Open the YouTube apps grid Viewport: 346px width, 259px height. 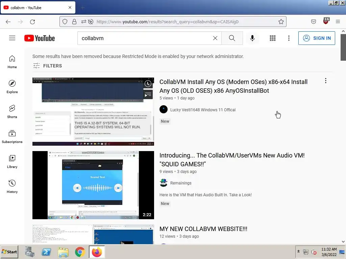[x=273, y=38]
